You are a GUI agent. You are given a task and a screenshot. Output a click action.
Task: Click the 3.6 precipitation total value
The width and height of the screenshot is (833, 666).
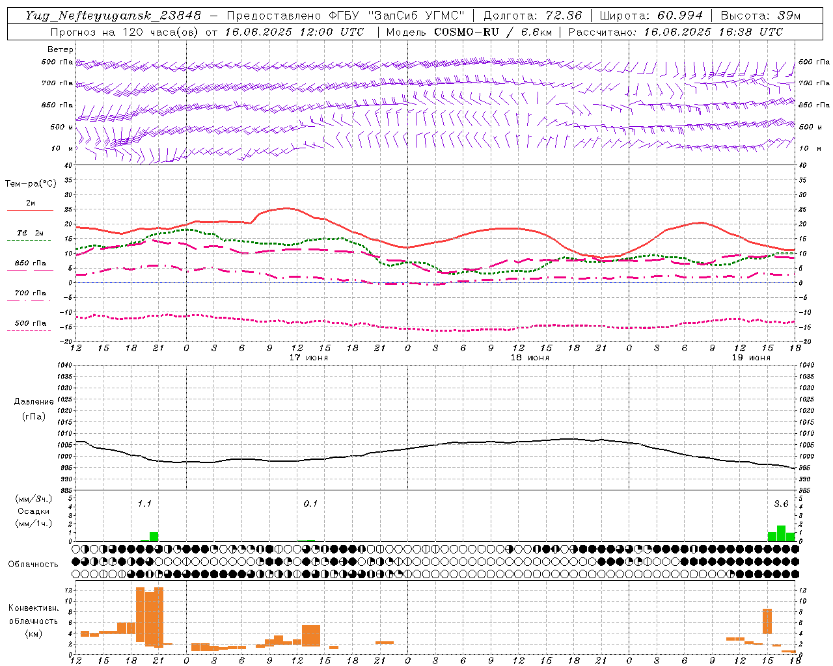(781, 503)
